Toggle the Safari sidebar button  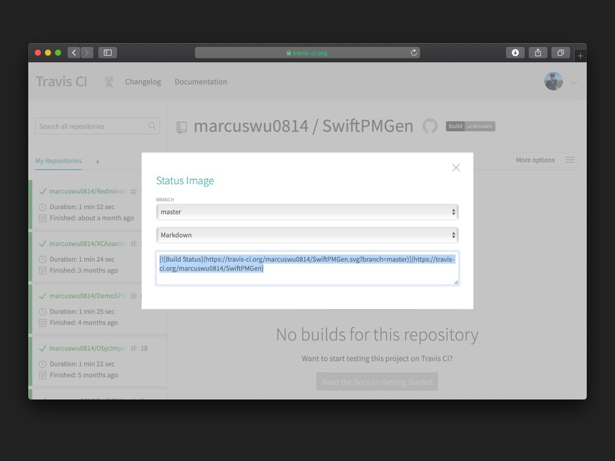[x=108, y=53]
